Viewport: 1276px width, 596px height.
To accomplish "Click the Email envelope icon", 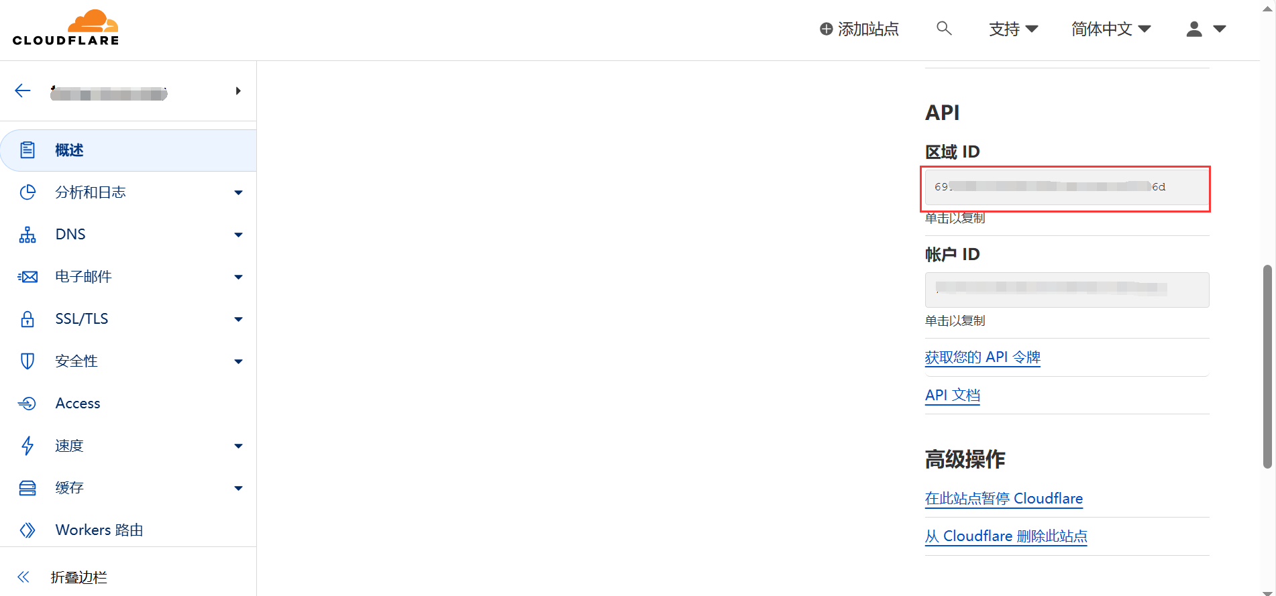I will (28, 277).
